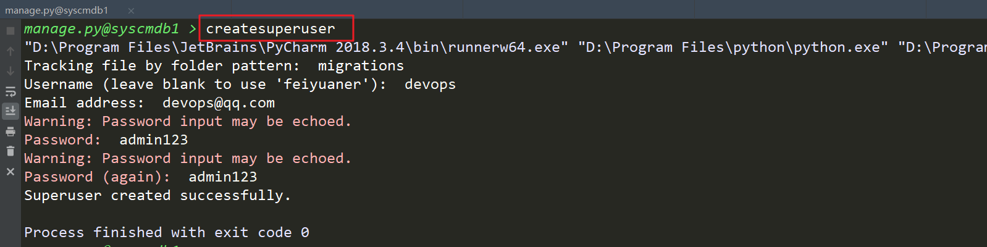Click the devops@qq.com email text
Screen dimensions: 987x247
click(219, 103)
